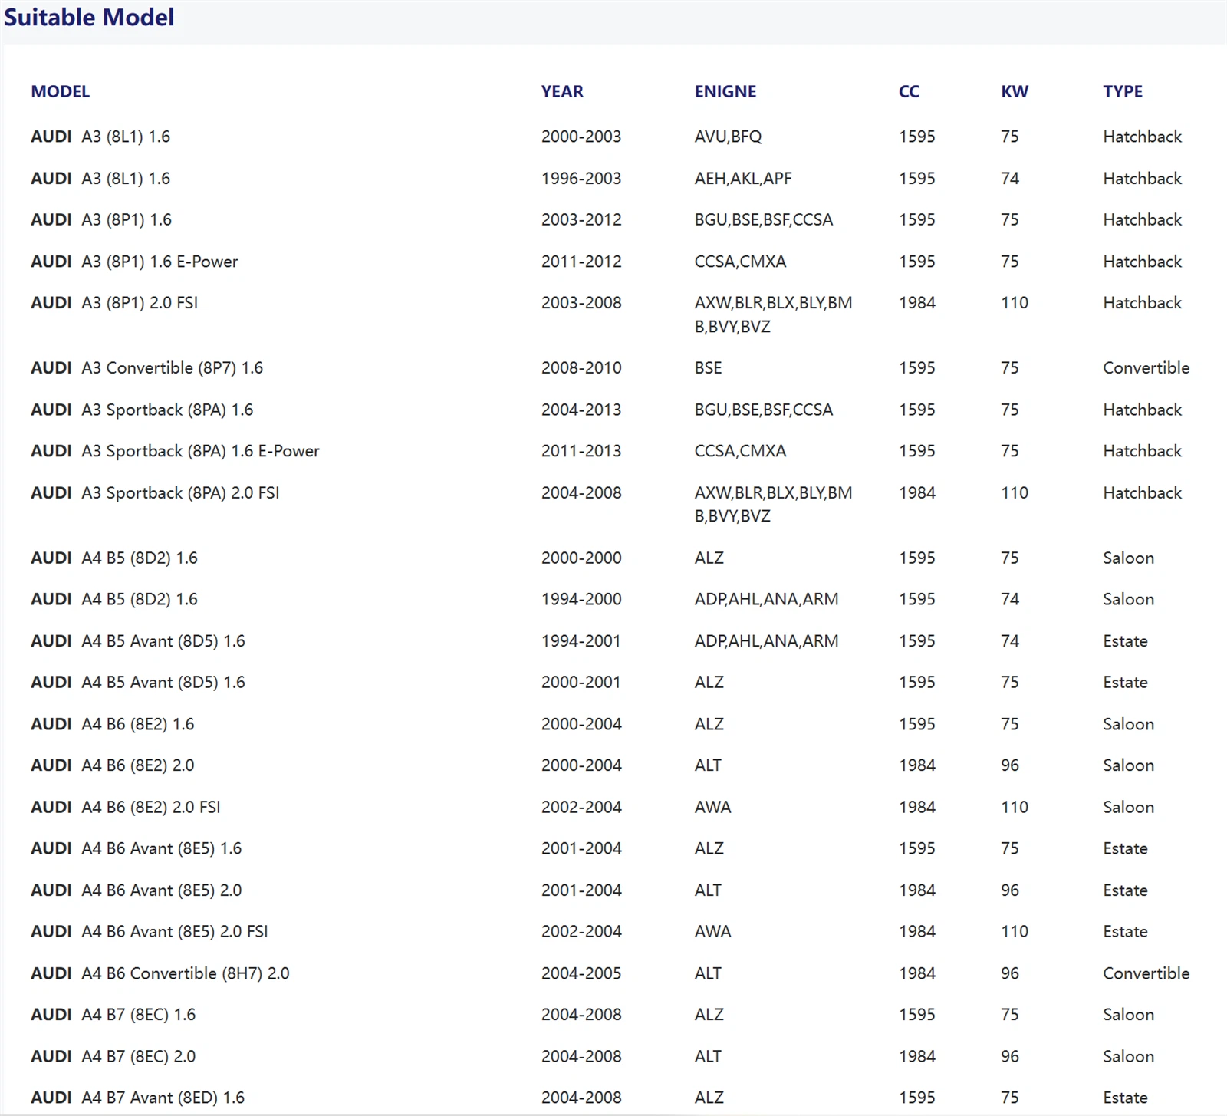Select the Convertible type cell in the A3 Convertible (8P7) row
This screenshot has width=1227, height=1116.
coord(1146,367)
